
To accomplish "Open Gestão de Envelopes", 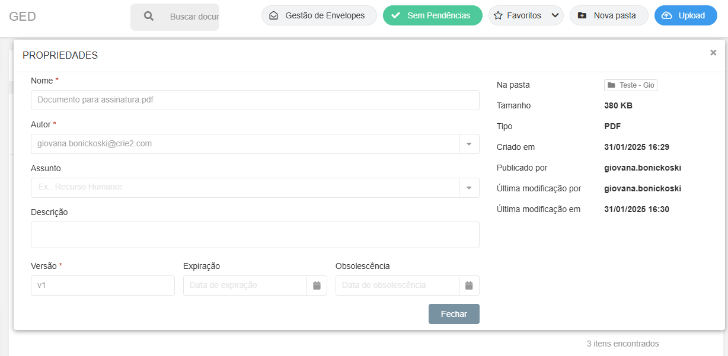I will tap(318, 15).
